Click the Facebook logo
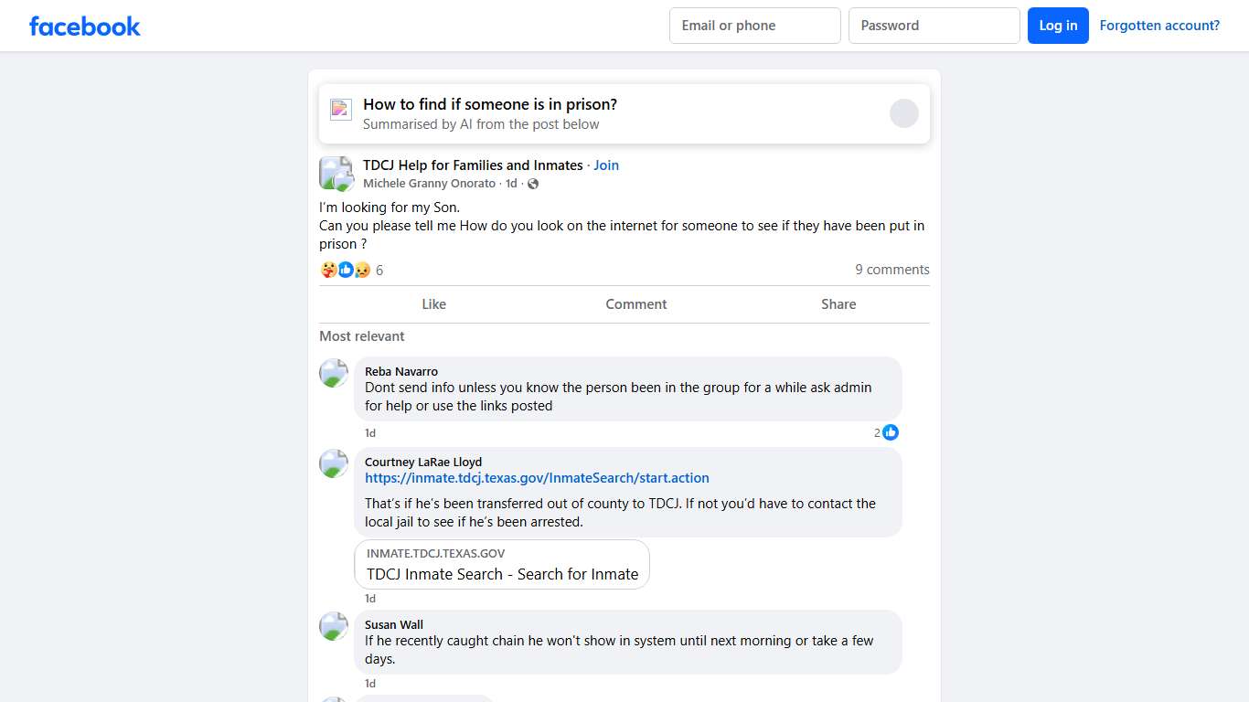Viewport: 1249px width, 702px height. [85, 27]
